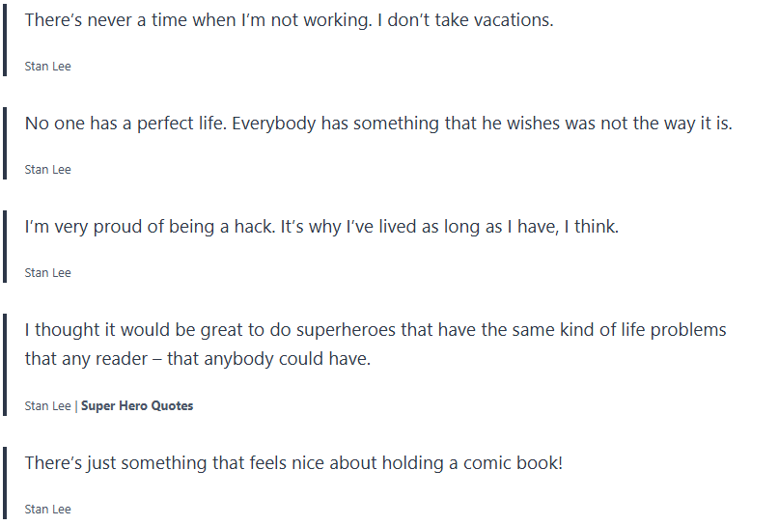779x525 pixels.
Task: Click the quote about holding a comic book
Action: pos(293,463)
